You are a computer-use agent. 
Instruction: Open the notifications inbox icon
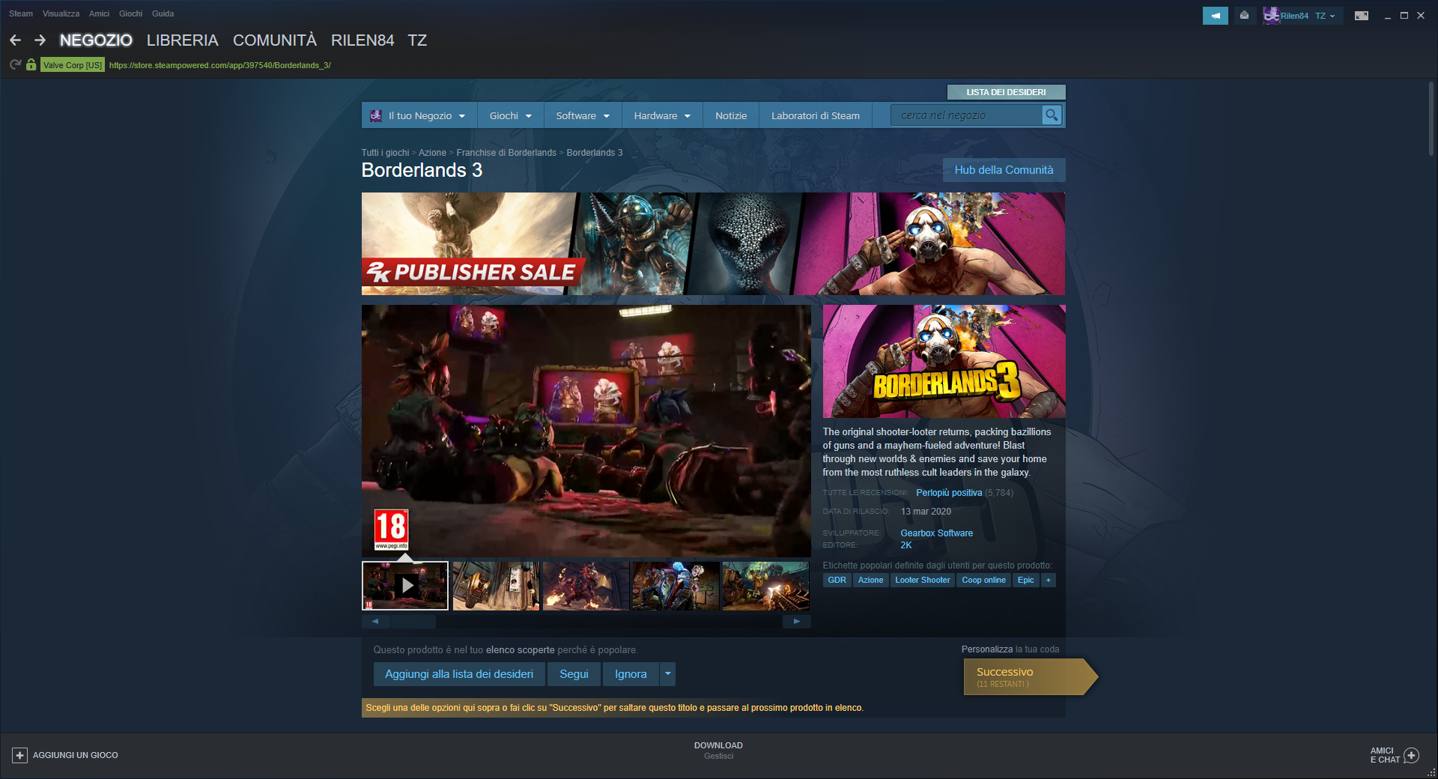click(x=1244, y=16)
